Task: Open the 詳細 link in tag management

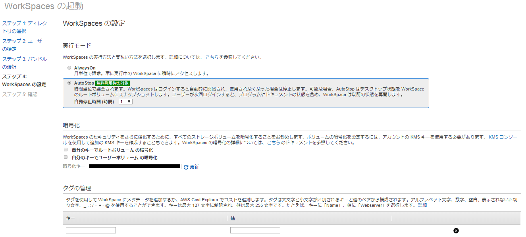Action: click(422, 205)
